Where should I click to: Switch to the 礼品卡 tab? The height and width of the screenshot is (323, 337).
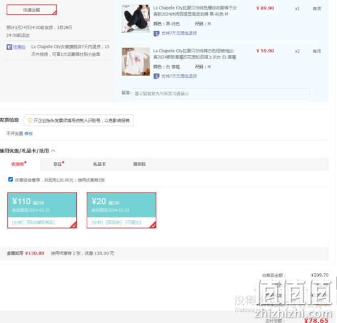coord(99,164)
